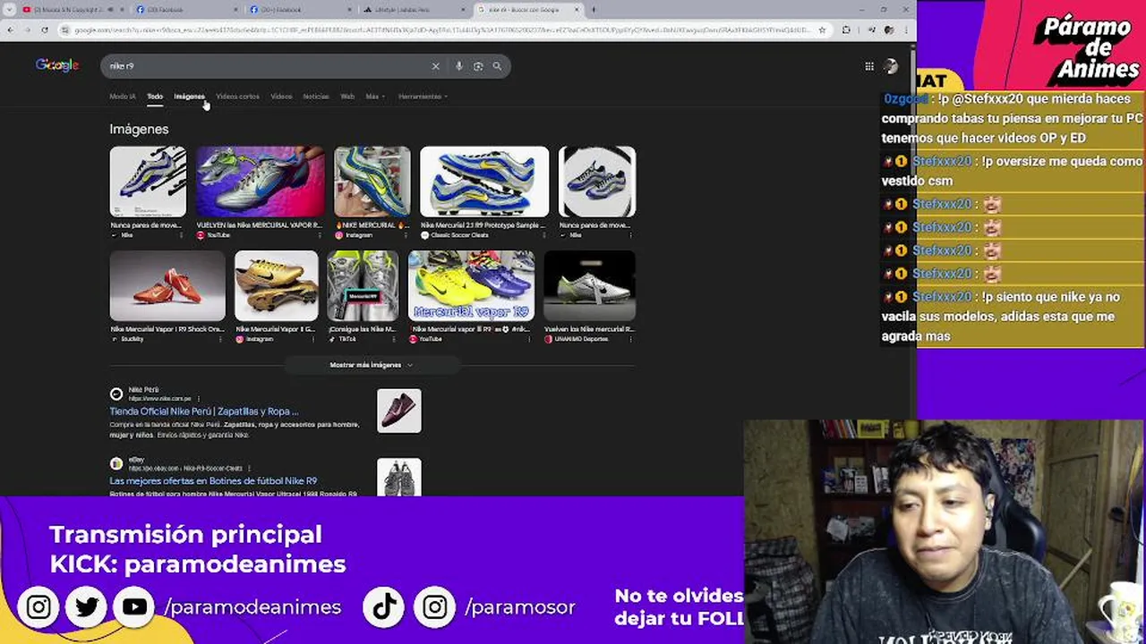The height and width of the screenshot is (644, 1146).
Task: Reload the page in Chrome
Action: (x=45, y=30)
